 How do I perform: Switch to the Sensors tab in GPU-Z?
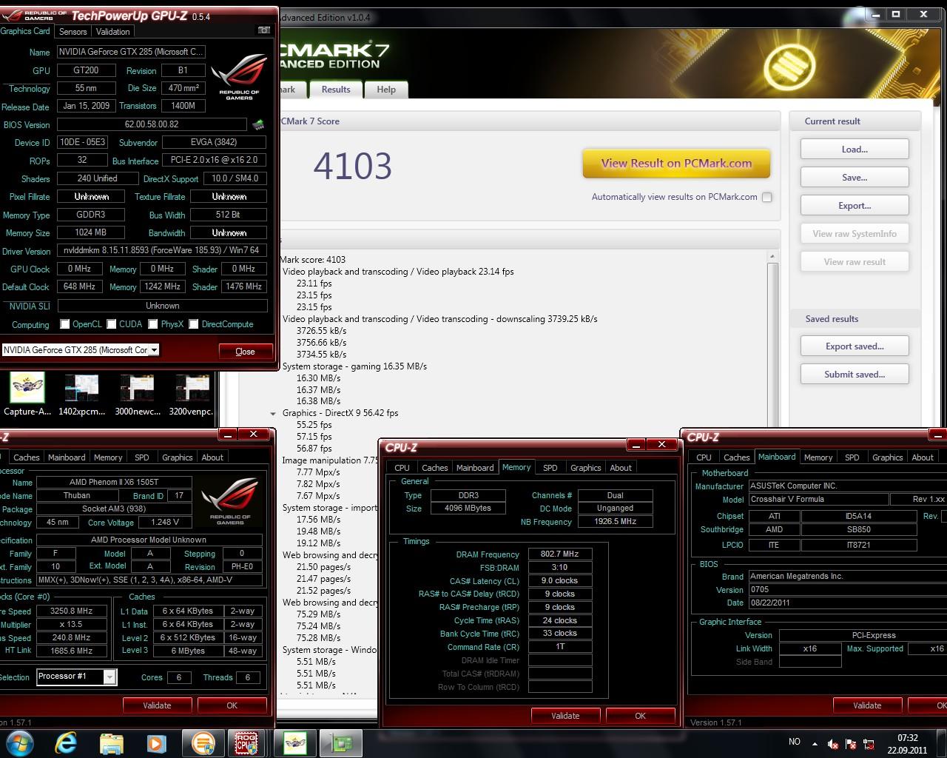73,31
